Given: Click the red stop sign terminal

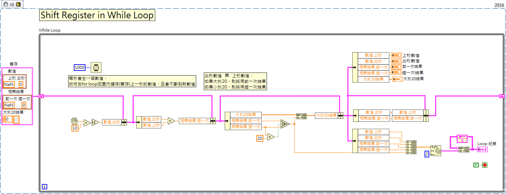Looking at the screenshot, I should pos(485,165).
